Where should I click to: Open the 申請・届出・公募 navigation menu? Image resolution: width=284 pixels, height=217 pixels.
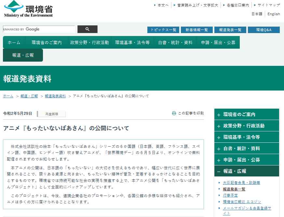pos(218,42)
